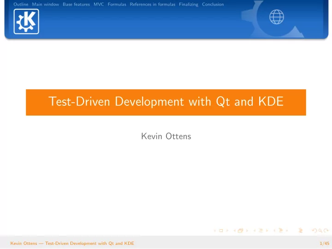
Task: Go to previous section using arrow left of section icon
Action: (x=275, y=231)
